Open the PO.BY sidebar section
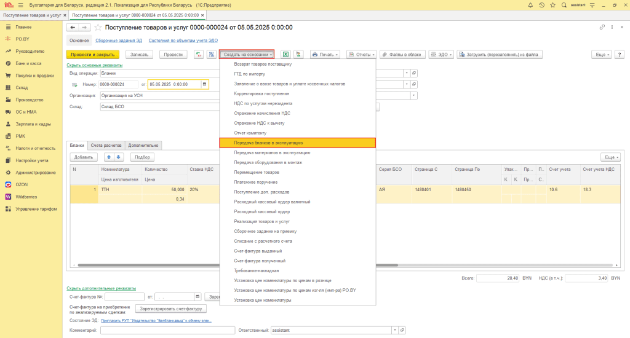Viewport: 630px width, 338px height. 23,39
